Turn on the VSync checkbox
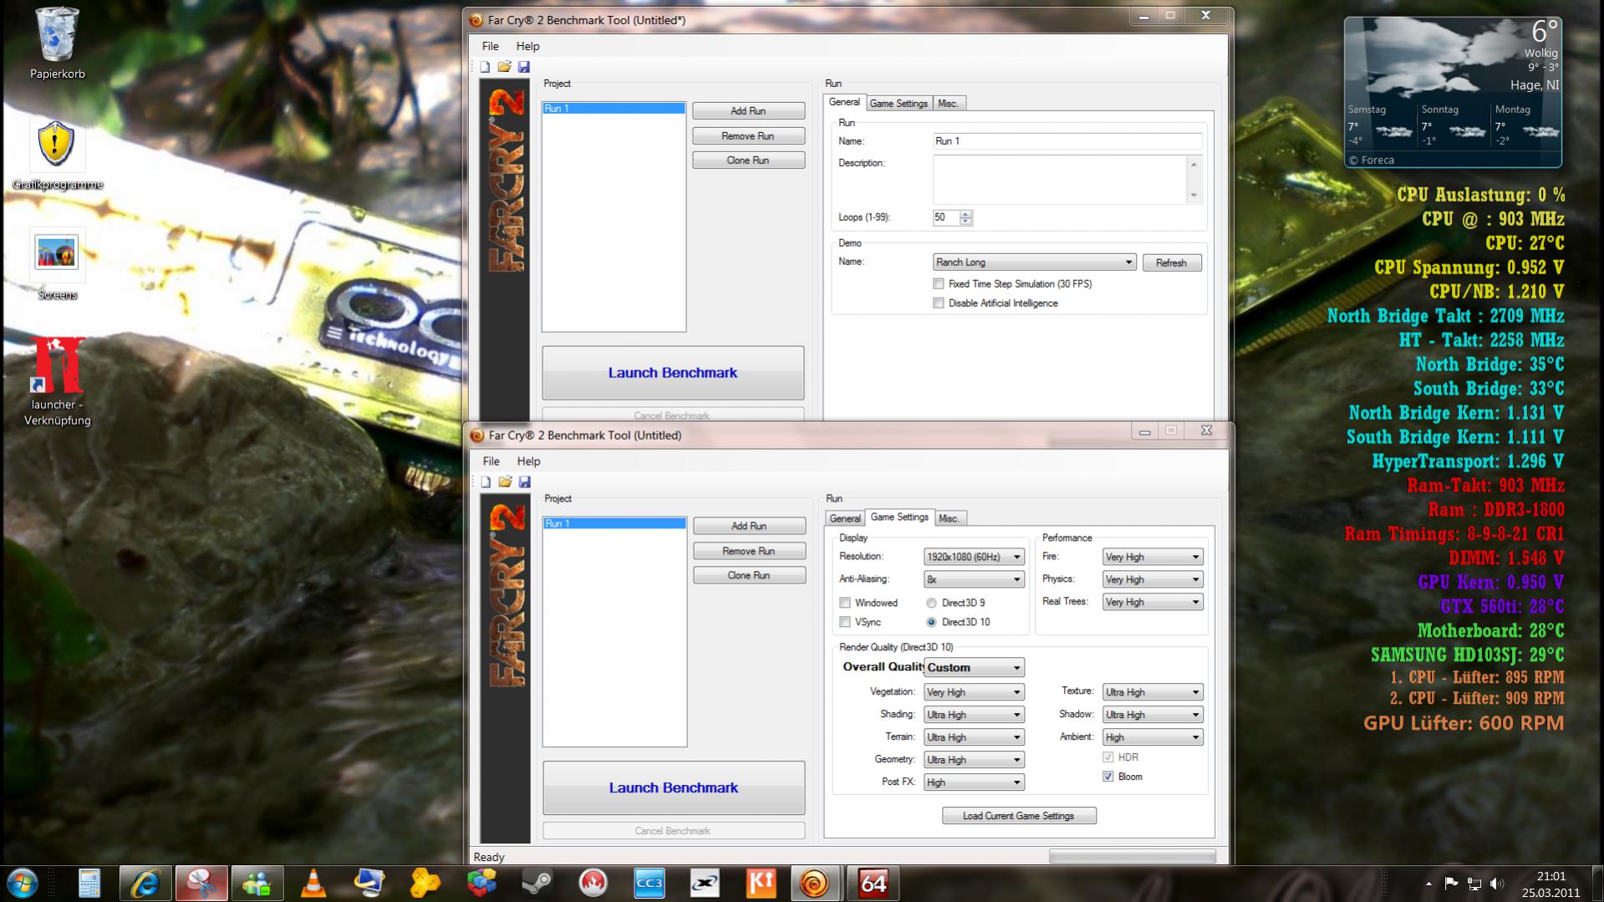 (x=845, y=622)
